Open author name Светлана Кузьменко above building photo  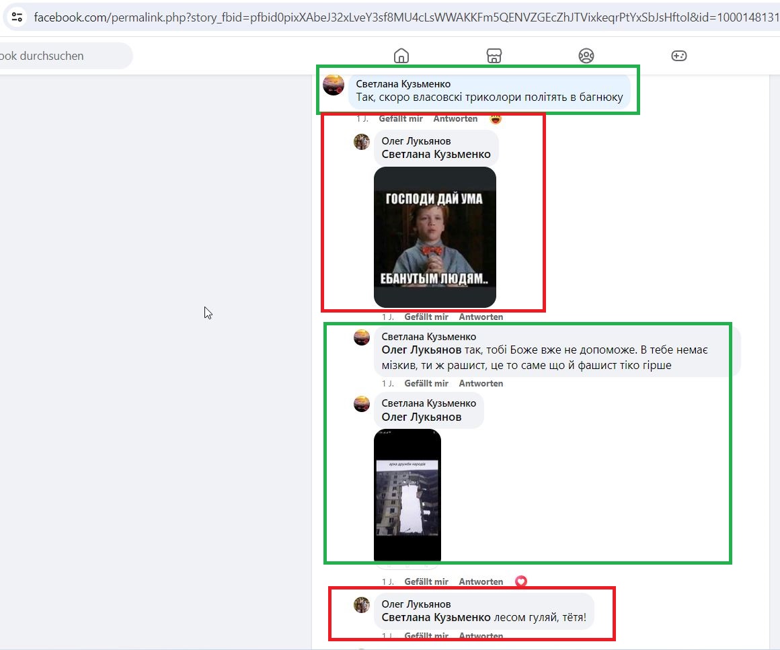point(429,403)
